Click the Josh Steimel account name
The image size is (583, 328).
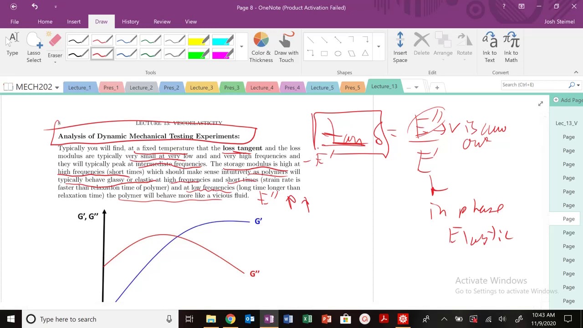[559, 21]
